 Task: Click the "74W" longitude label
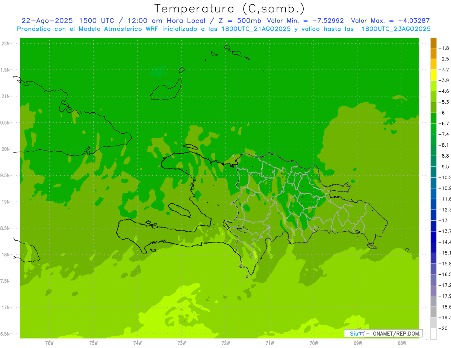click(138, 343)
